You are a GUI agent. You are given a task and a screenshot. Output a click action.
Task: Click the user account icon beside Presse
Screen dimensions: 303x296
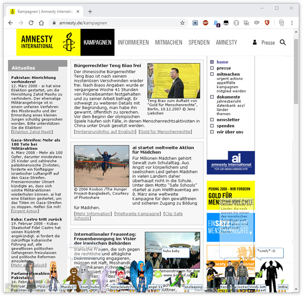[255, 42]
